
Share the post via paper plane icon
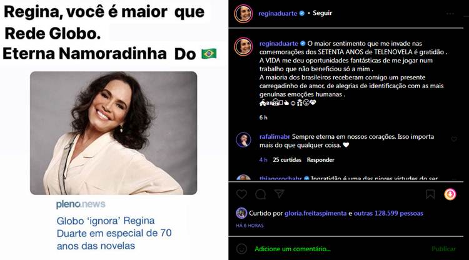tap(279, 194)
